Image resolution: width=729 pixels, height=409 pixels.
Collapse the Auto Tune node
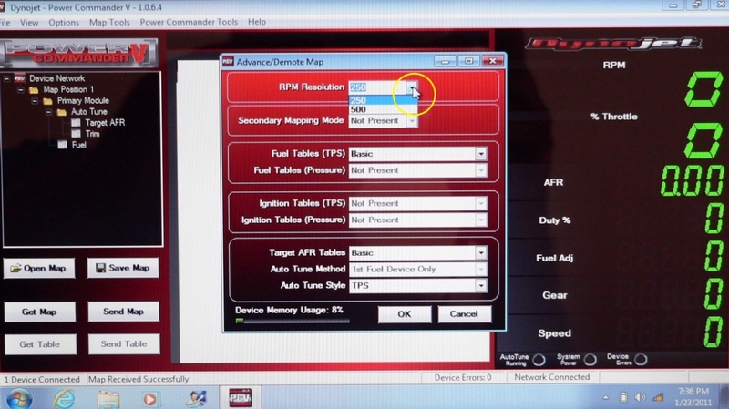coord(48,112)
